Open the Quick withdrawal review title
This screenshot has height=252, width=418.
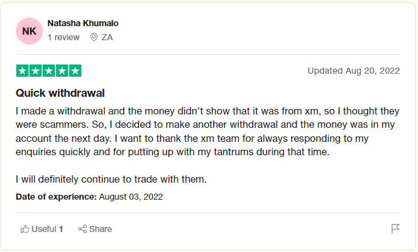[60, 93]
